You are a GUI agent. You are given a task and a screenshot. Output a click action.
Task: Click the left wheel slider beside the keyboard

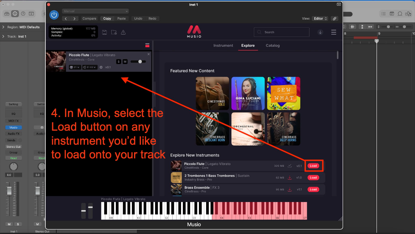83,211
